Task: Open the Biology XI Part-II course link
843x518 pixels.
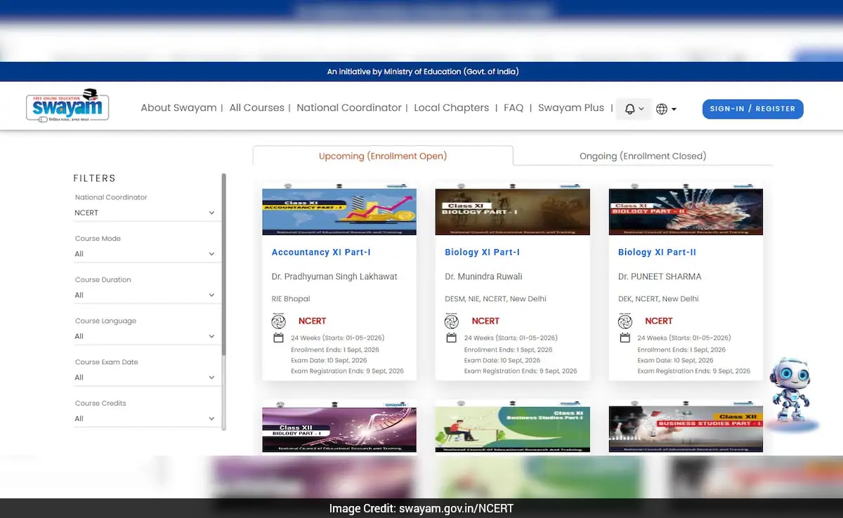Action: 657,252
